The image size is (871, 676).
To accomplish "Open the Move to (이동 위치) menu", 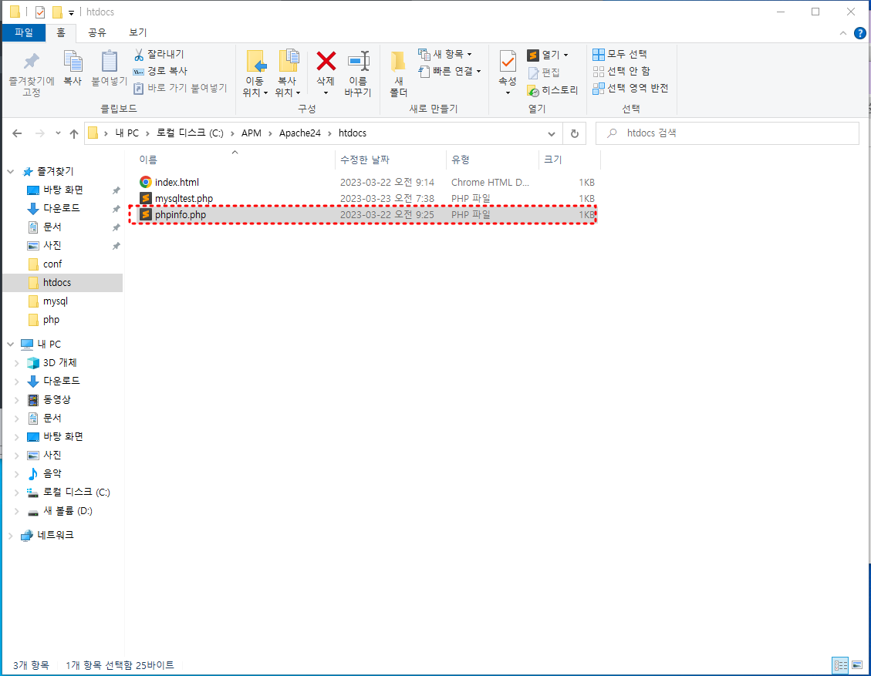I will click(255, 74).
